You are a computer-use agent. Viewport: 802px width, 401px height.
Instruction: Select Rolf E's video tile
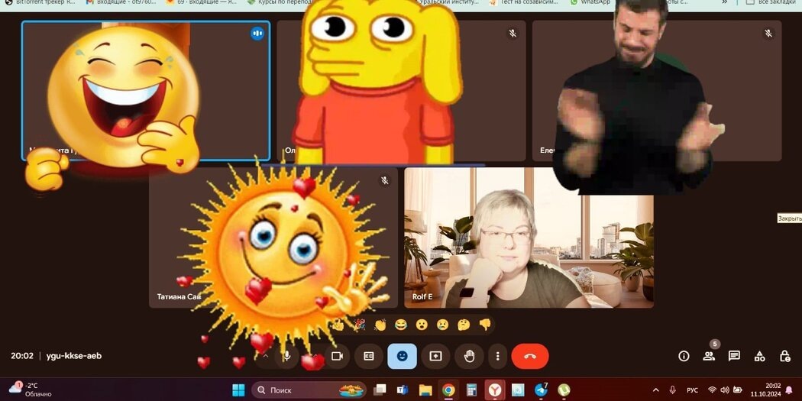pyautogui.click(x=529, y=238)
